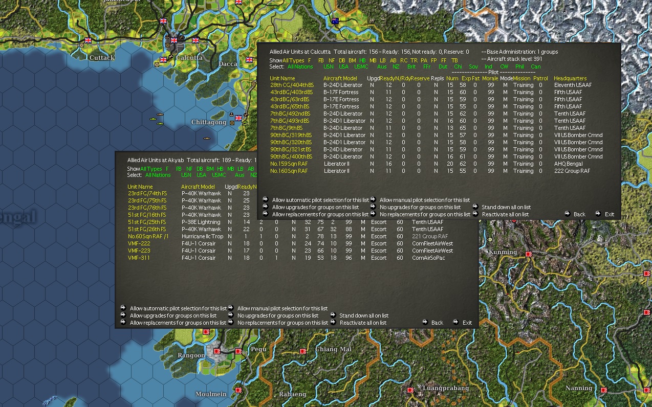Click the Back arrow icon in Calcutta window
The width and height of the screenshot is (652, 407).
tap(568, 214)
